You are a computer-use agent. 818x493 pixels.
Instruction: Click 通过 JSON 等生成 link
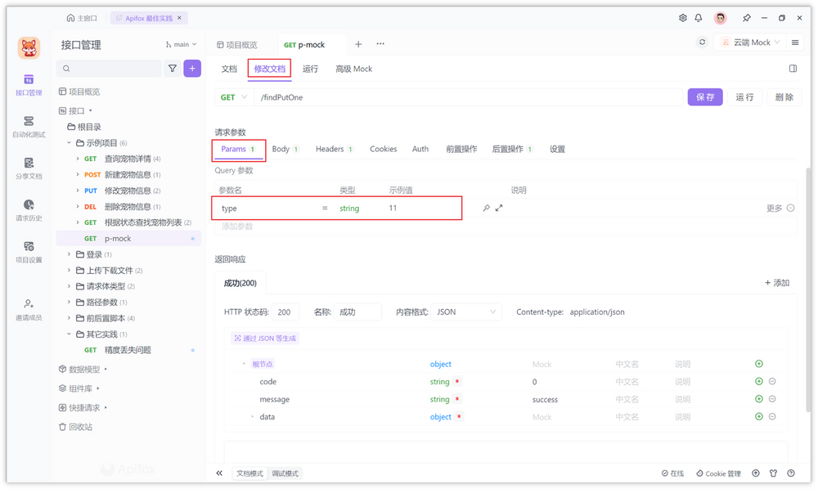coord(266,337)
